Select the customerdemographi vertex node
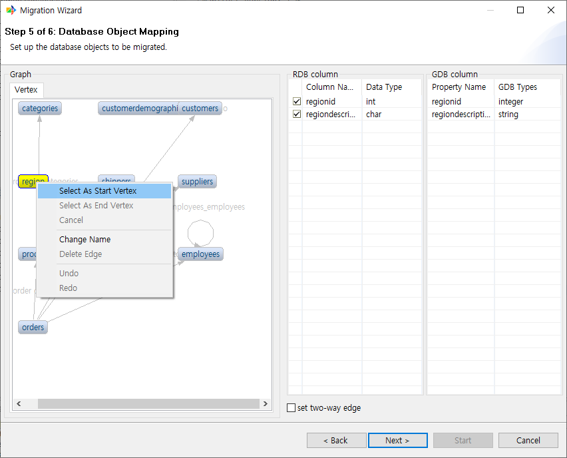 (x=138, y=109)
